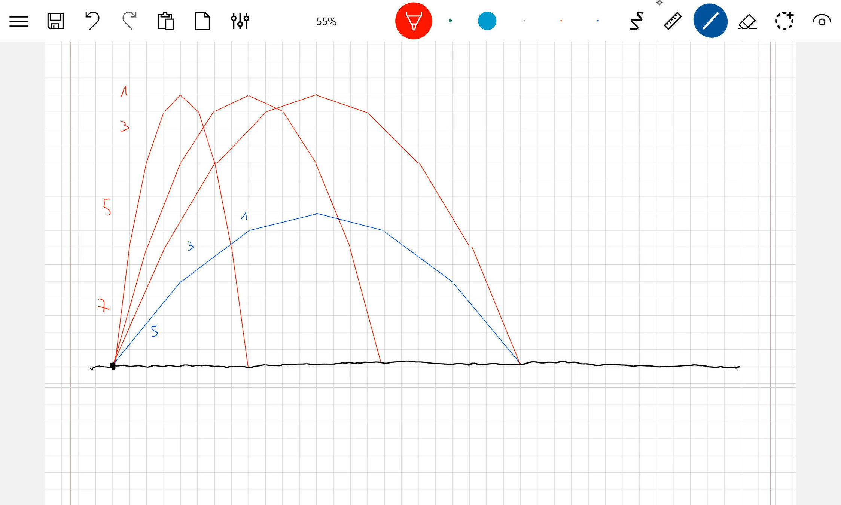Toggle the eye view mode icon
This screenshot has width=841, height=505.
[x=821, y=21]
